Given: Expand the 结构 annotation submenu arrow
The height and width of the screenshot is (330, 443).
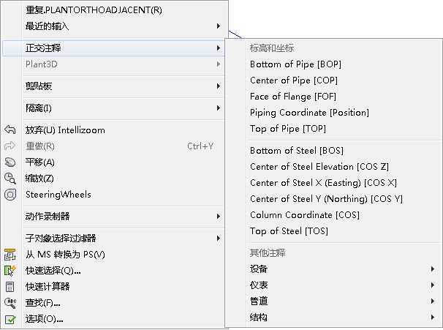Looking at the screenshot, I should click(433, 318).
